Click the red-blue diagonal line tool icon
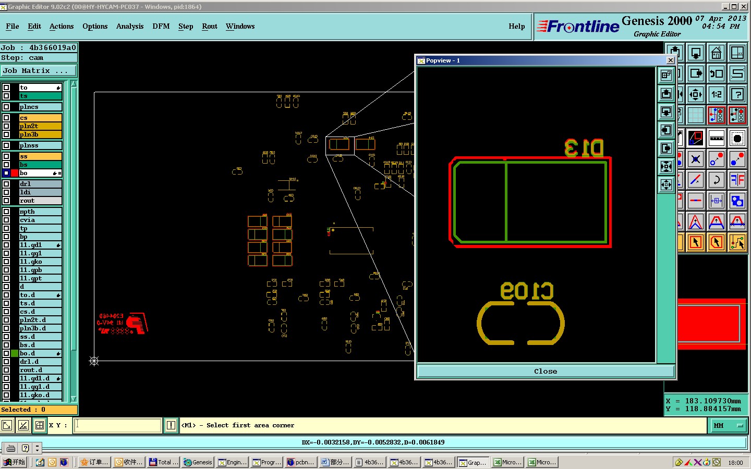Viewport: 751px width, 469px height. [696, 180]
